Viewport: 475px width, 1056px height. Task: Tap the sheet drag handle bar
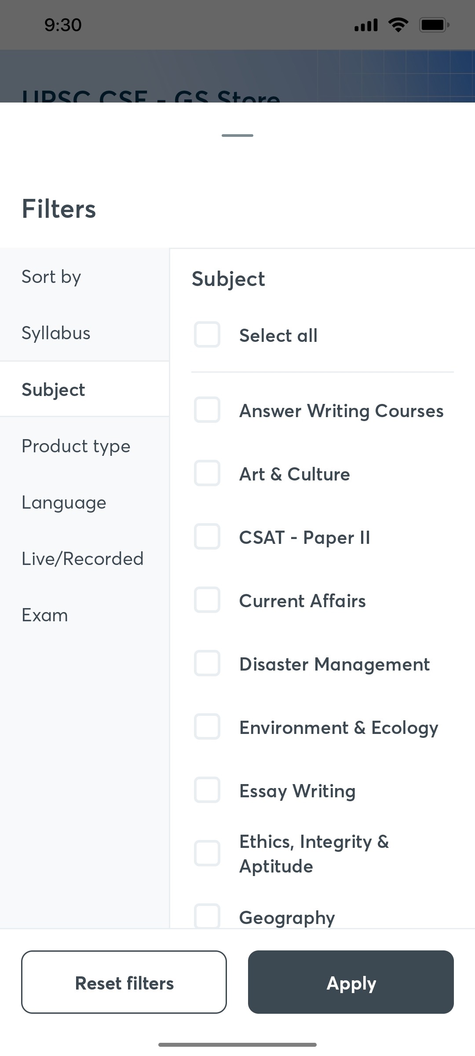(237, 135)
